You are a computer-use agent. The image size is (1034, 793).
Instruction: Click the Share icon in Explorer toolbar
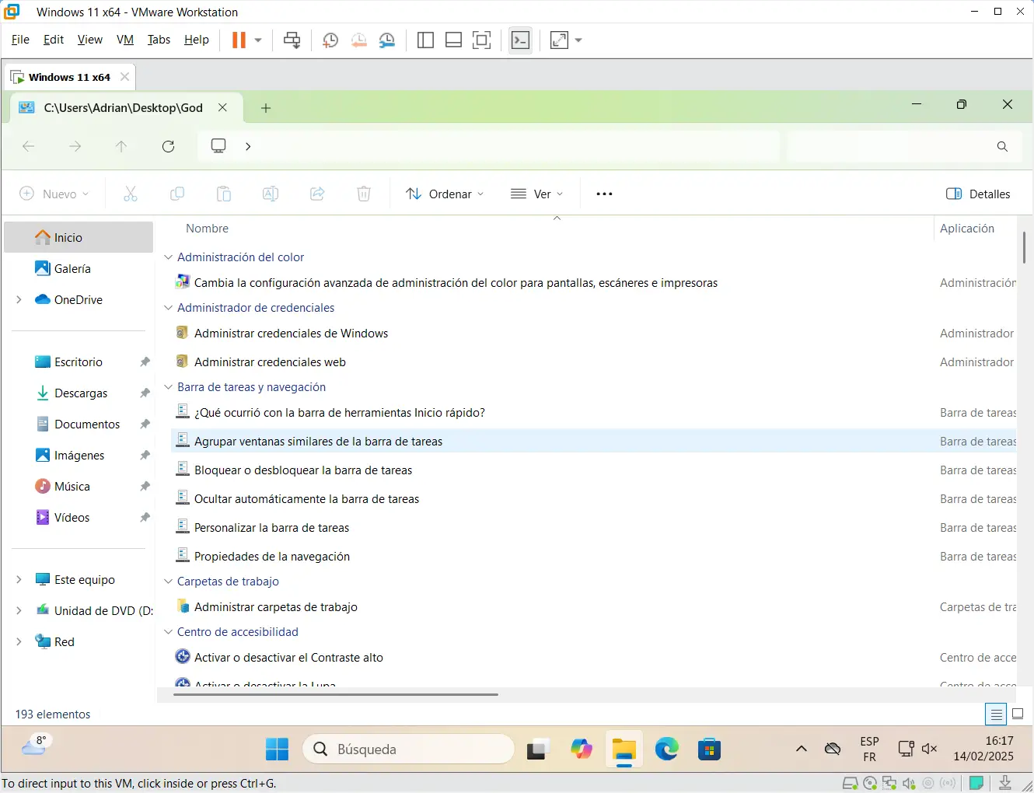coord(317,194)
